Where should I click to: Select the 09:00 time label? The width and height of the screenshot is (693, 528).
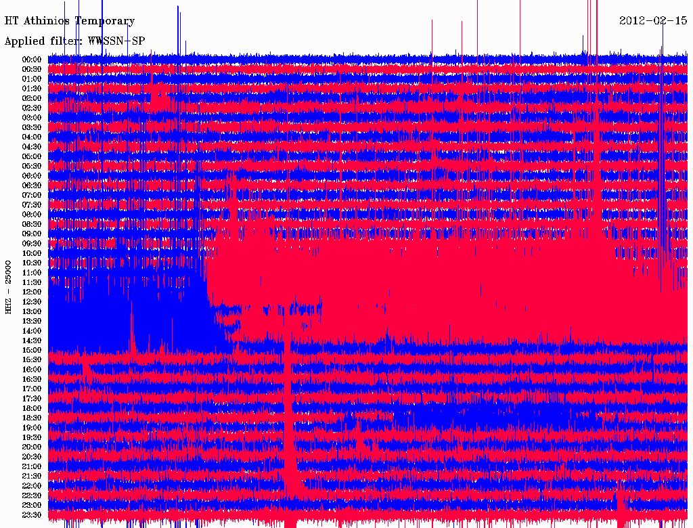[x=32, y=234]
